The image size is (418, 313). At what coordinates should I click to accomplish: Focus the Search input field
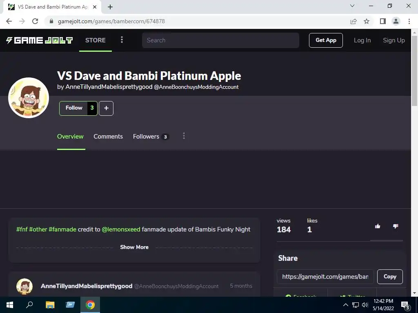pyautogui.click(x=220, y=40)
